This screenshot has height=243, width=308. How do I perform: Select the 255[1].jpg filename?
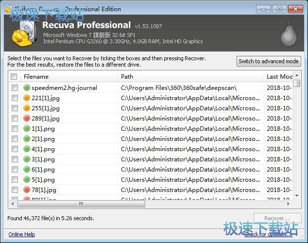pos(46,108)
